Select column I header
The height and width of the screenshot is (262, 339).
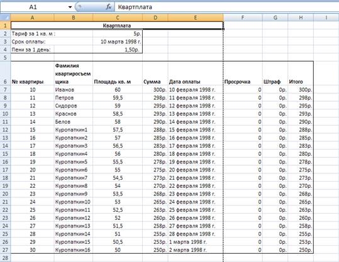tap(326, 18)
